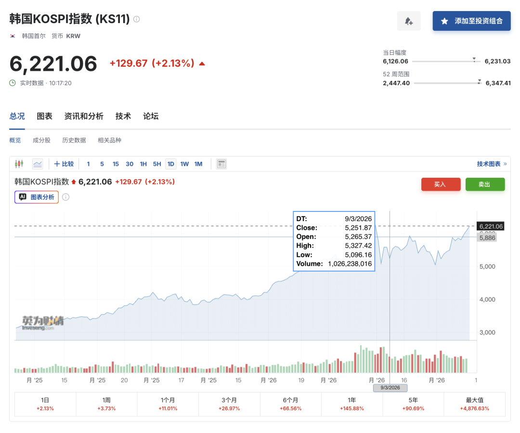Screen dimensions: 520x433
Task: Set chart interval to 5H
Action: tap(157, 164)
